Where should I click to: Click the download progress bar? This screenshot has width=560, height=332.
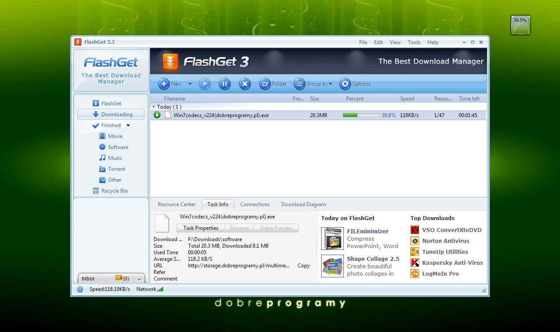[361, 115]
